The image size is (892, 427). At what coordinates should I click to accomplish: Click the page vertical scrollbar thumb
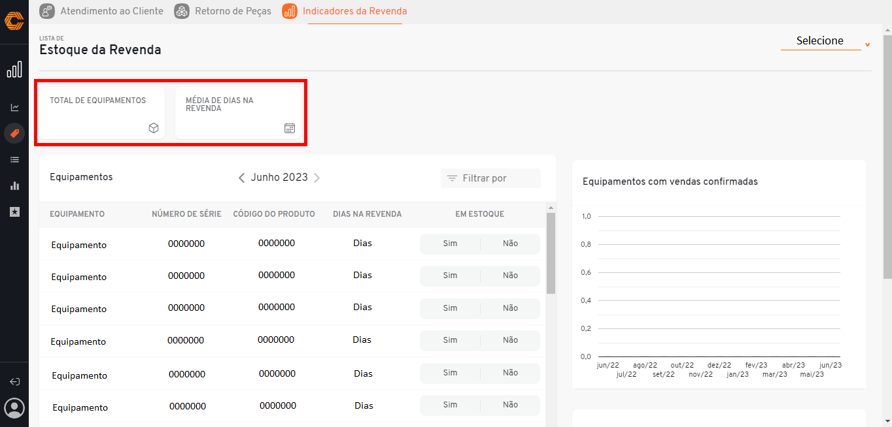tap(887, 157)
